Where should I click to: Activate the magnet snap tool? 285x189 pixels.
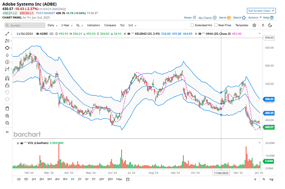[7, 78]
